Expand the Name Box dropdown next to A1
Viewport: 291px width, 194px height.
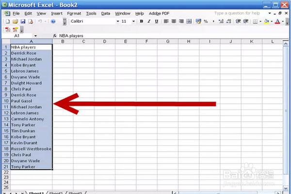tap(35, 36)
